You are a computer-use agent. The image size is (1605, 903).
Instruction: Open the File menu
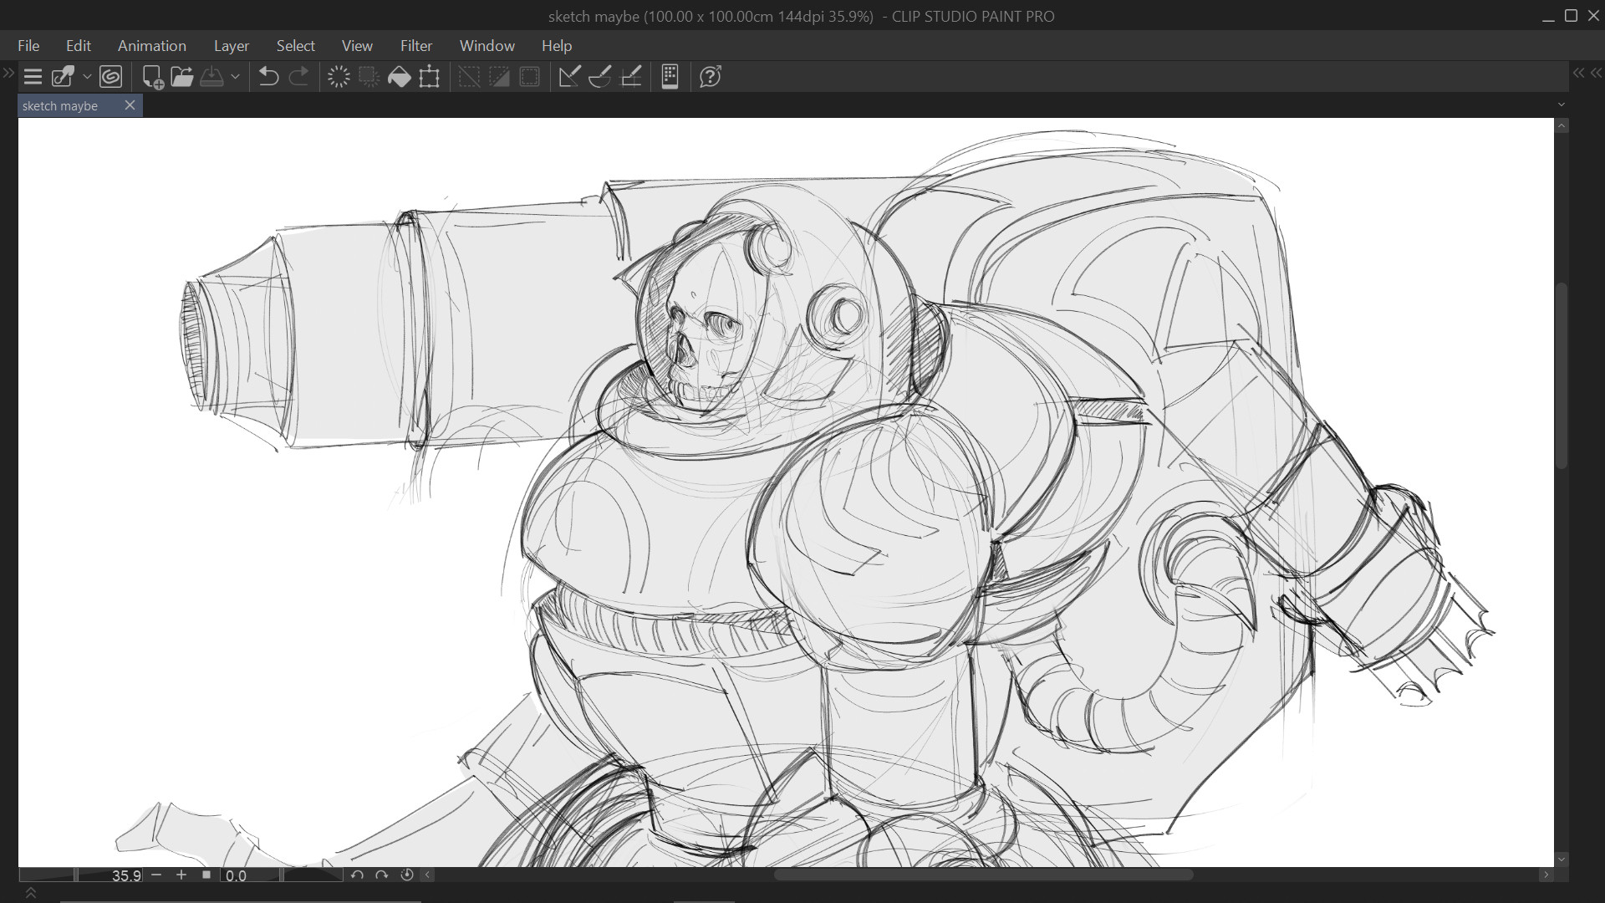point(28,46)
